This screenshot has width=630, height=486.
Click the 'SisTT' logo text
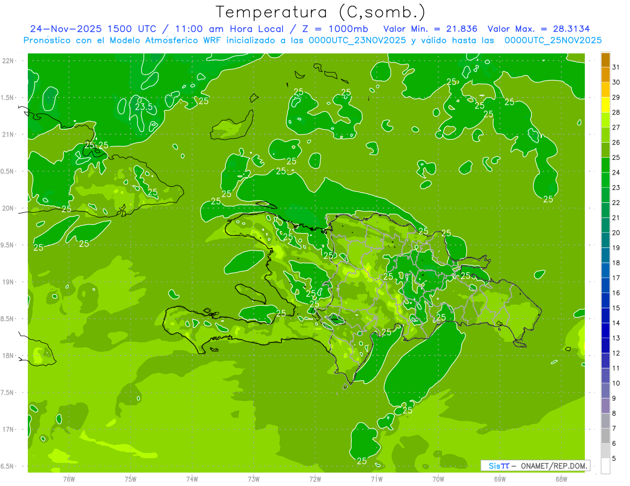coord(499,466)
